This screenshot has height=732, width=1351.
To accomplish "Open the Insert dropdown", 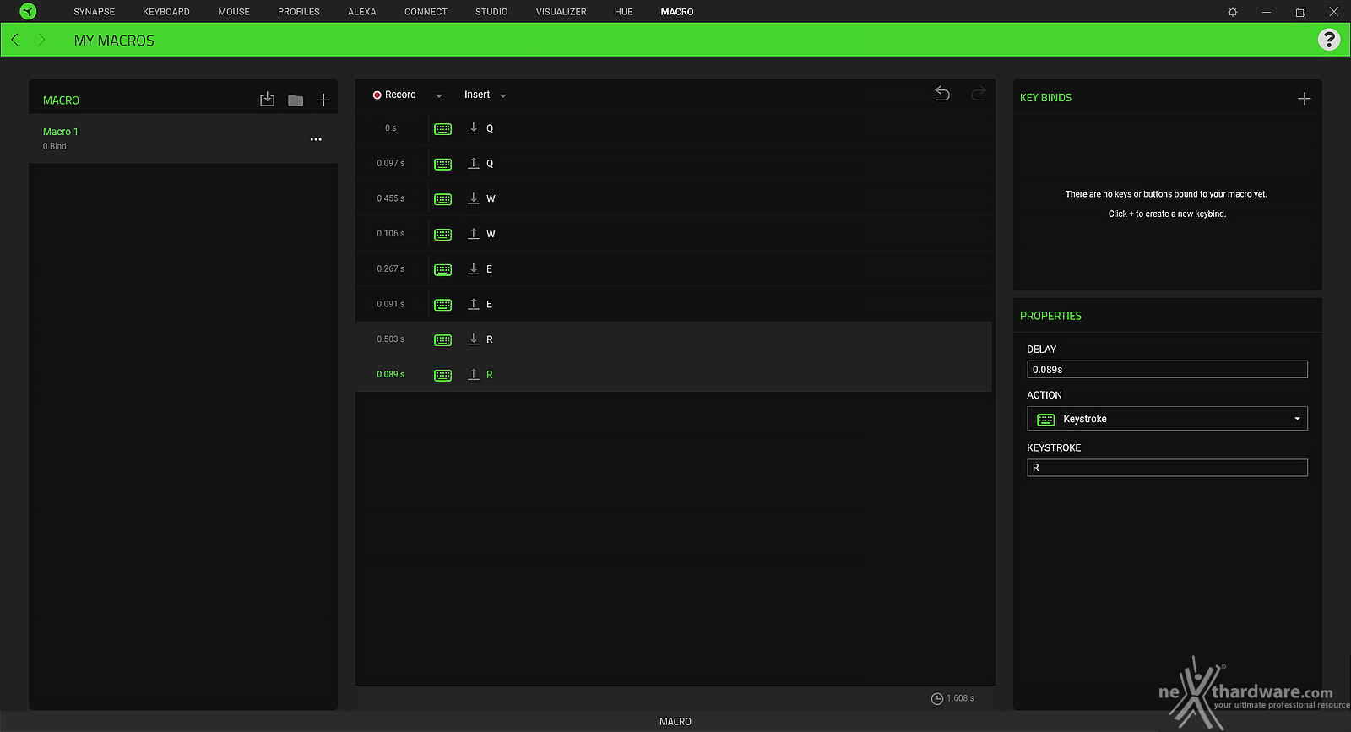I will (x=485, y=95).
